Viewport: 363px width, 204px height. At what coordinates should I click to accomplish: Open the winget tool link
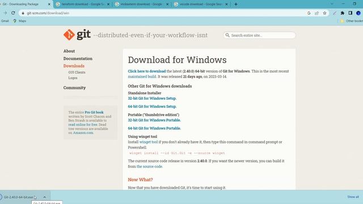149,142
